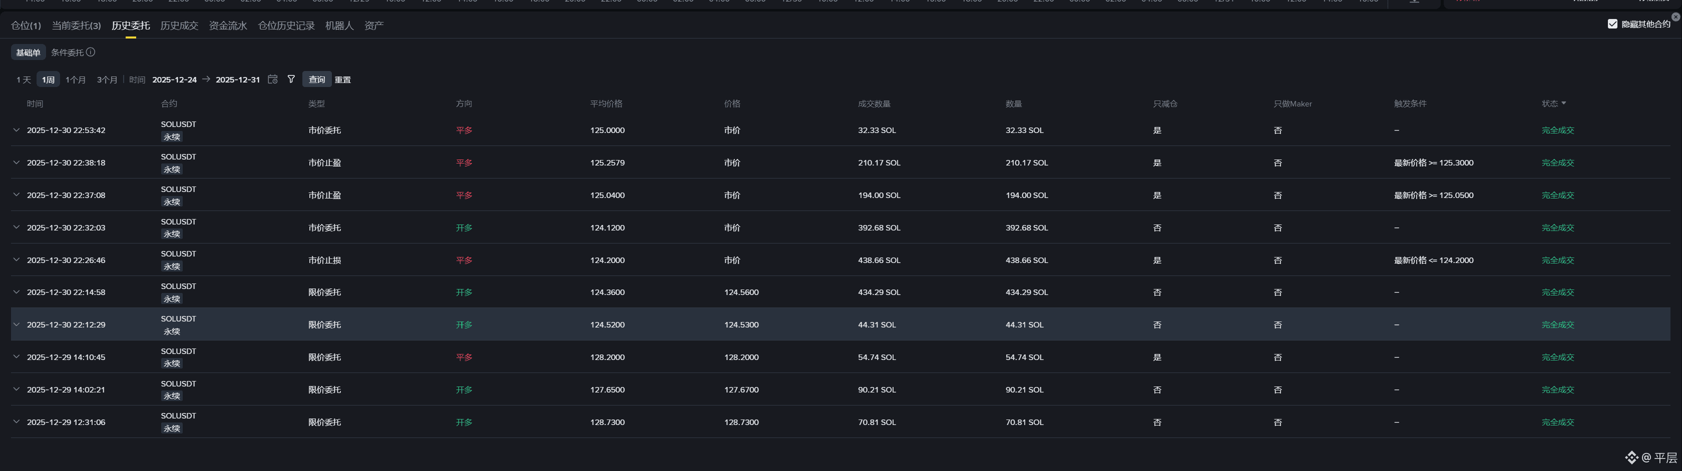Click the 重置 button
1682x471 pixels.
point(343,79)
